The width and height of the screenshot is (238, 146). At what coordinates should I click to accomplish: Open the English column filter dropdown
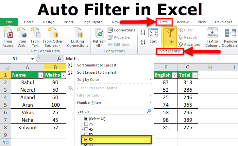click(175, 75)
